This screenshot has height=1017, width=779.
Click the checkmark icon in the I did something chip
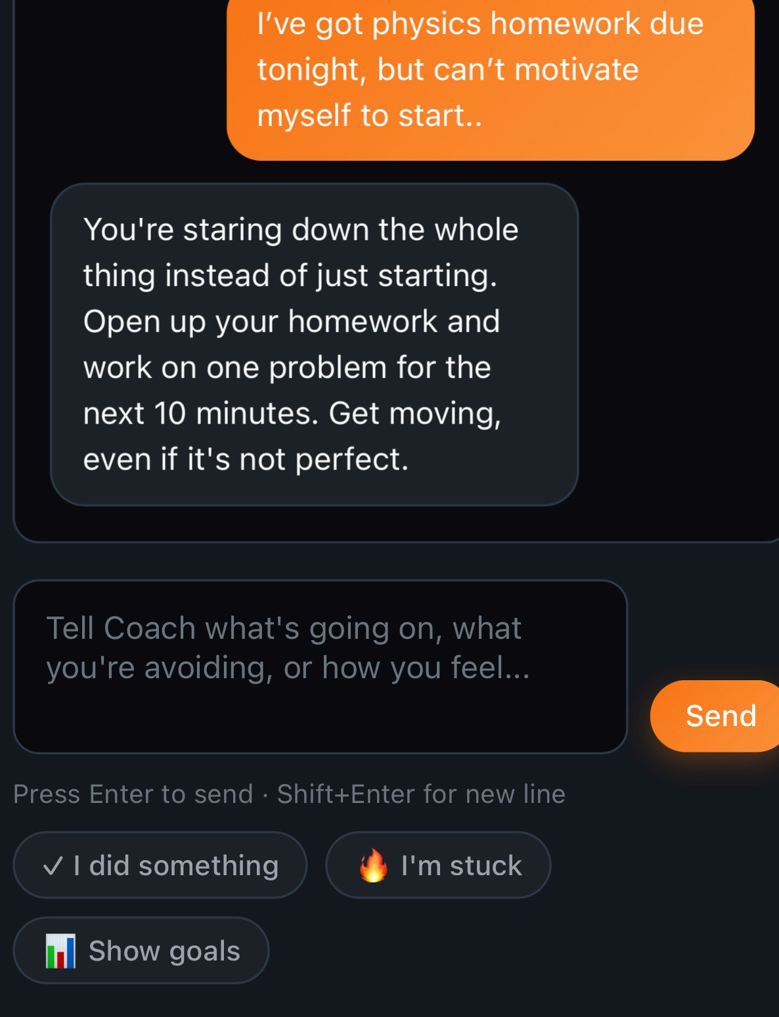pyautogui.click(x=54, y=865)
